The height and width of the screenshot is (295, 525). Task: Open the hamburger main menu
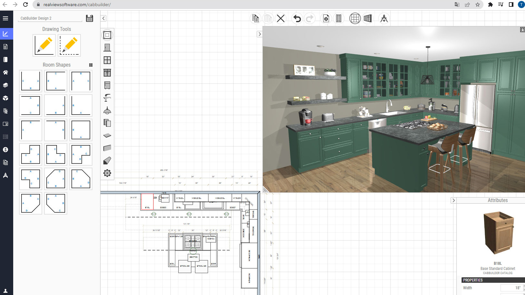pyautogui.click(x=5, y=18)
